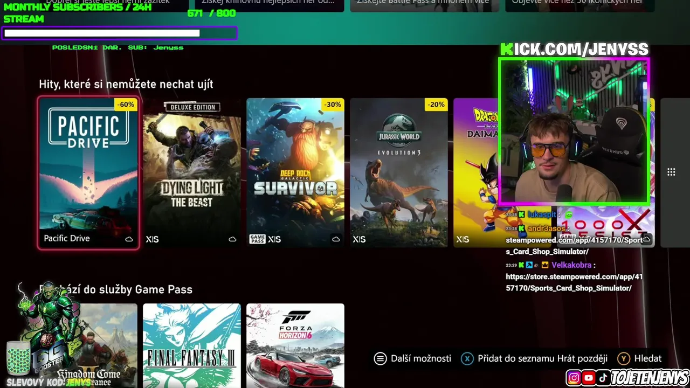690x388 pixels.
Task: Click cloud icon on Deep Rock Survivor tile
Action: click(x=336, y=239)
